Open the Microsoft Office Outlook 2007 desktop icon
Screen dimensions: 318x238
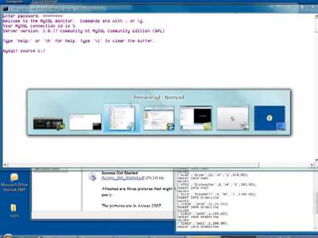click(x=15, y=182)
